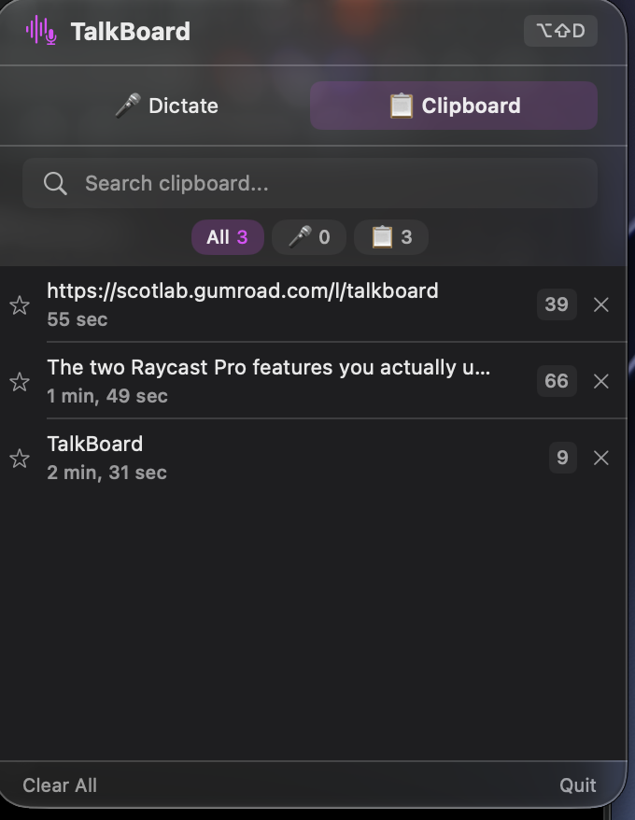Switch to the Dictate tab

[167, 106]
